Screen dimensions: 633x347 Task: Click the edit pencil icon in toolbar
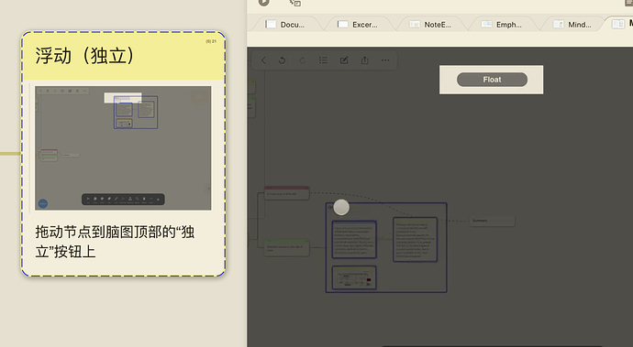pos(344,60)
